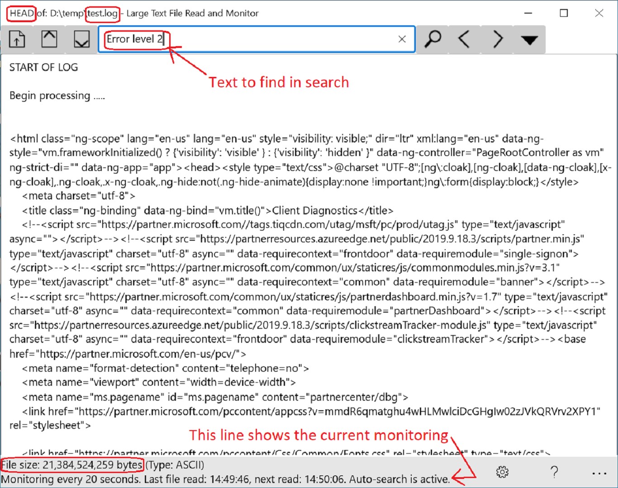Viewport: 618px width, 488px height.
Task: Click the 'Client Diagnostics' title line
Action: [x=208, y=210]
